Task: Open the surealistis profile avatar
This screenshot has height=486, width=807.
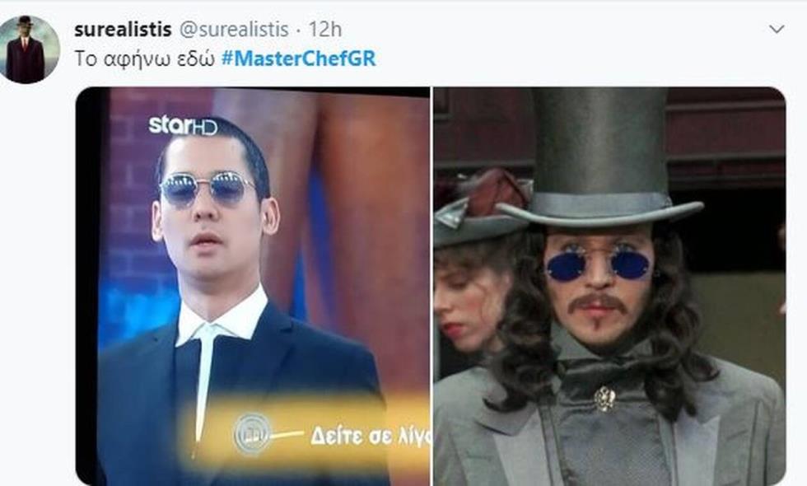Action: pos(29,49)
